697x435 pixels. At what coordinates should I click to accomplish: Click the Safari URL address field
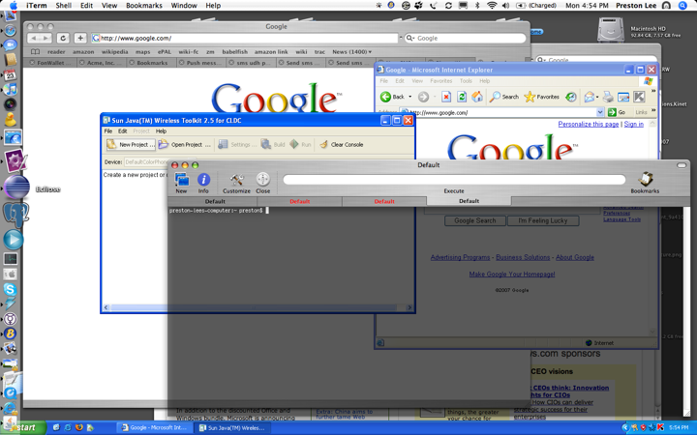click(245, 38)
